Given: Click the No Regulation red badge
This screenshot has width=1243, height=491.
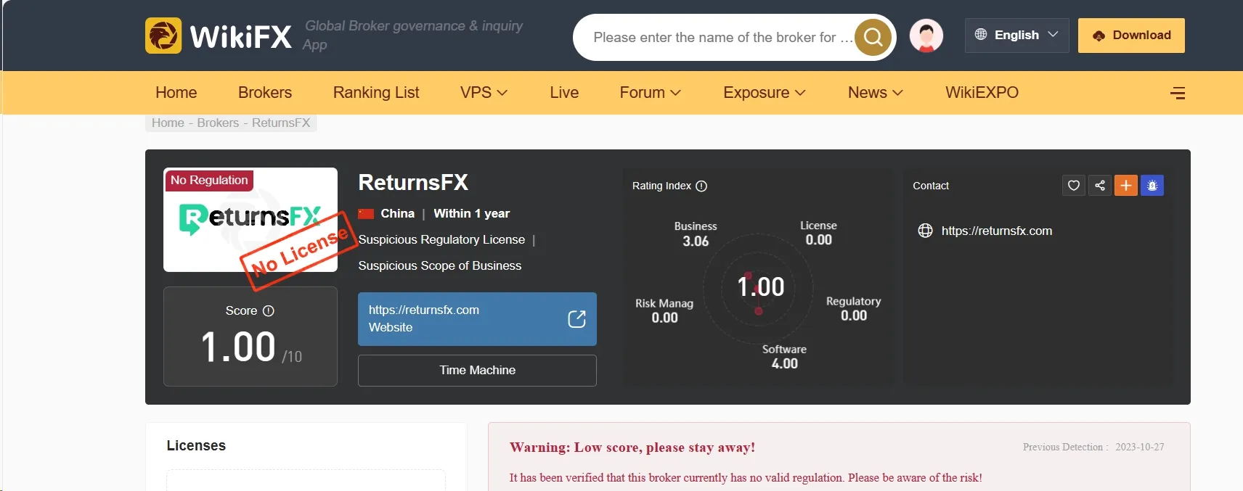Looking at the screenshot, I should point(209,180).
